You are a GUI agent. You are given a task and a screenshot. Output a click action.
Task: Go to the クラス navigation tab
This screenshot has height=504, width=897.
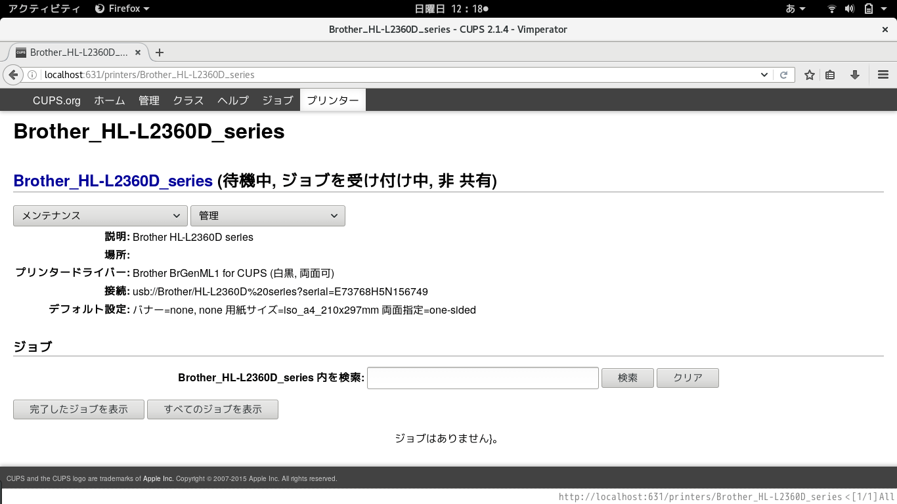point(188,100)
